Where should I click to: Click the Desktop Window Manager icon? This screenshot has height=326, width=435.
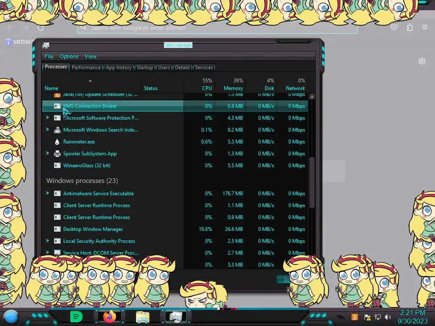57,229
